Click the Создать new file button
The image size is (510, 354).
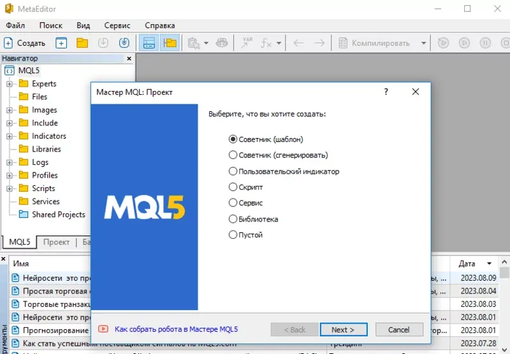[x=24, y=43]
